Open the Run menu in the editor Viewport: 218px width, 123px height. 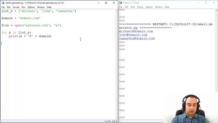pyautogui.click(x=24, y=7)
